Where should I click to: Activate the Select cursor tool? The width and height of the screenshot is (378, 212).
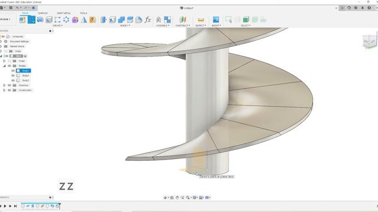pyautogui.click(x=229, y=19)
